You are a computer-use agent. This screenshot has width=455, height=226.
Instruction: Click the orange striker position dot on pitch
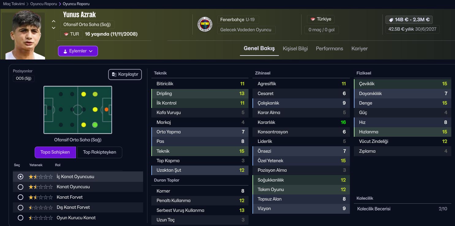click(x=106, y=109)
